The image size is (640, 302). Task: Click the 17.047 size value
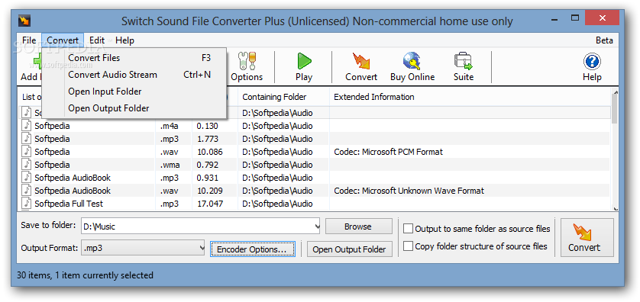[x=209, y=204]
